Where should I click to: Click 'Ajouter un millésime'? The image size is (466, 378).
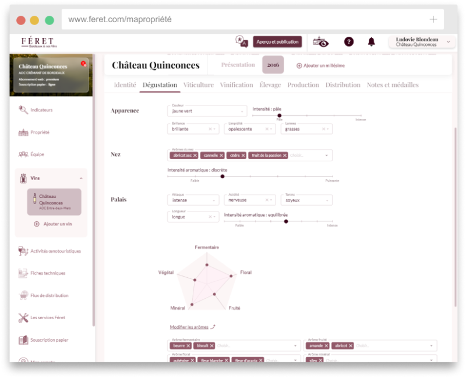[x=321, y=66]
